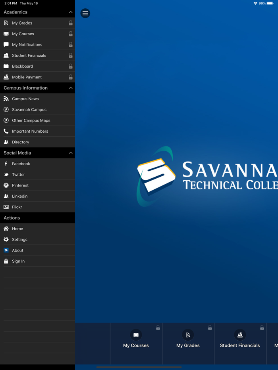The width and height of the screenshot is (278, 370).
Task: Open the Settings gear icon
Action: tap(6, 239)
